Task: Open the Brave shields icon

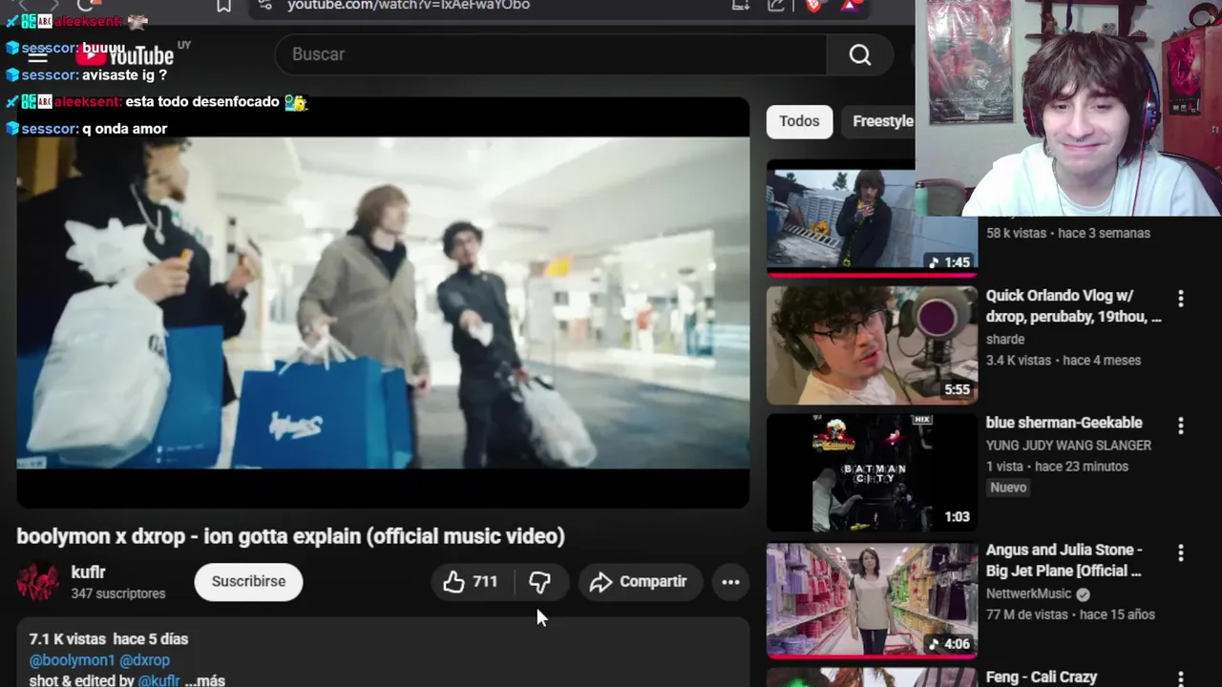Action: tap(813, 6)
